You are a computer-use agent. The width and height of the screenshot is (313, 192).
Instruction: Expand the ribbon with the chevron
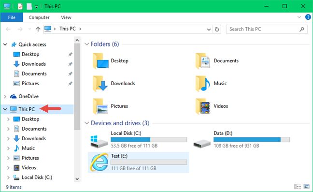pyautogui.click(x=299, y=17)
